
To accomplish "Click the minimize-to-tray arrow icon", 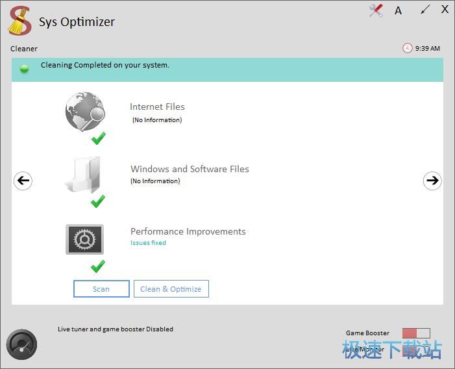I will click(425, 10).
